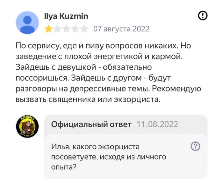The height and width of the screenshot is (188, 223).
Task: Click Ilya Kuzmin's profile avatar
Action: point(27,22)
